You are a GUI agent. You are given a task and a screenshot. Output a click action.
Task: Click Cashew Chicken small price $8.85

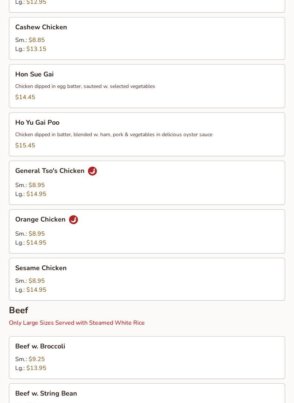37,40
